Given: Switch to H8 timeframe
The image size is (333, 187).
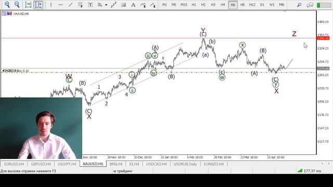Looking at the screenshot, I should (x=242, y=5).
